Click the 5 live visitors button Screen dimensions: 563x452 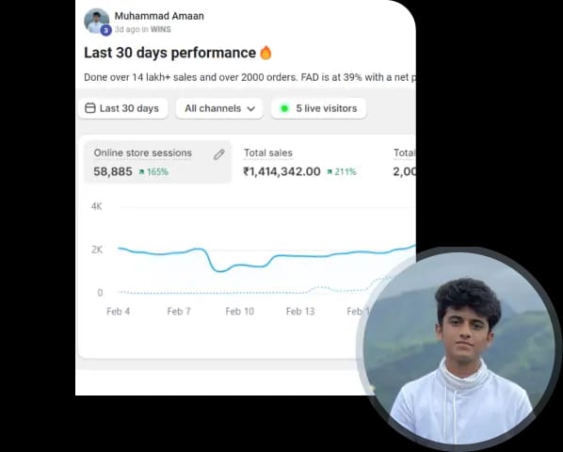click(x=319, y=108)
